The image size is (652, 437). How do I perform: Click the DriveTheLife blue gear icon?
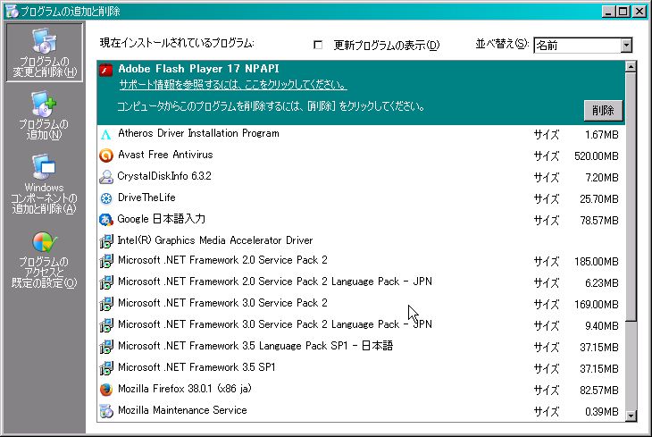point(106,198)
